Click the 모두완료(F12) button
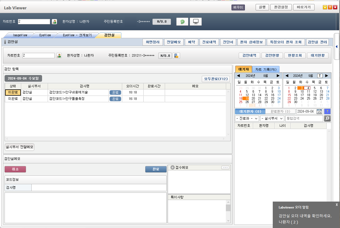 216,79
